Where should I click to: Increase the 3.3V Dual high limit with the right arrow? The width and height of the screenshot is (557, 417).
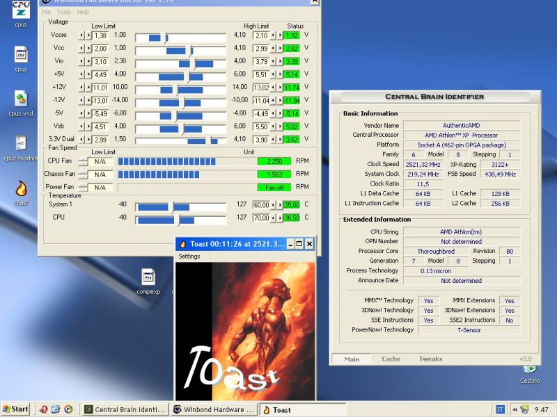[280, 140]
